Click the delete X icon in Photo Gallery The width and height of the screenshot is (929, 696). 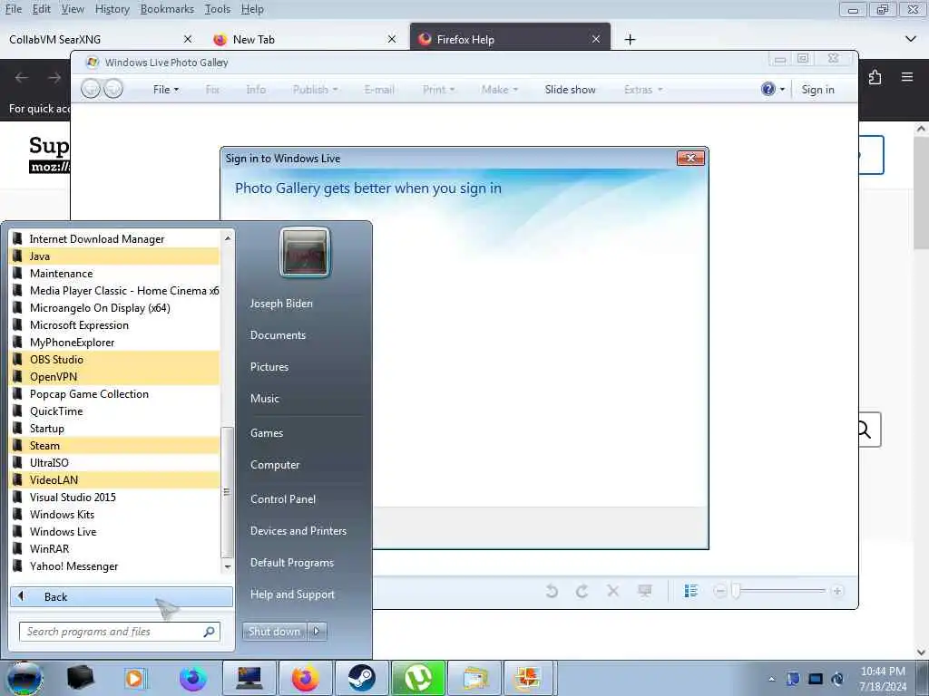pyautogui.click(x=613, y=591)
